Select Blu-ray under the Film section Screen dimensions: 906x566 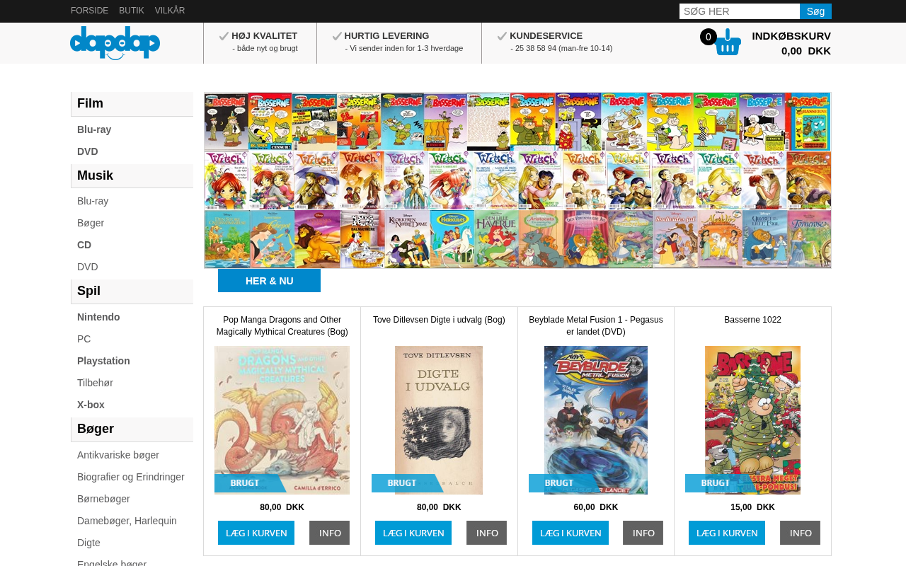click(94, 129)
